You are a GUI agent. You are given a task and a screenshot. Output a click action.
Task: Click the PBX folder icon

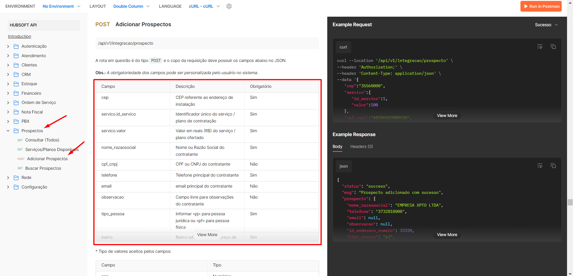pos(16,121)
